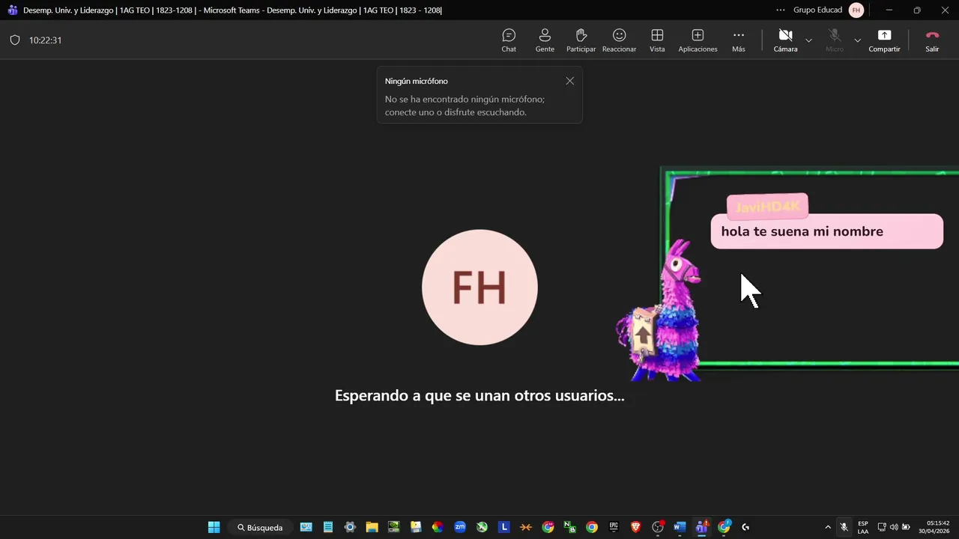
Task: Open NVIDIA app from taskbar
Action: pyautogui.click(x=393, y=527)
